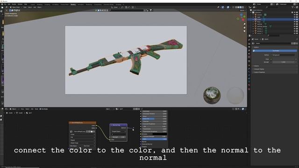The image size is (299, 168).
Task: Open Linear interpolation dropdown on texture node
Action: click(82, 134)
